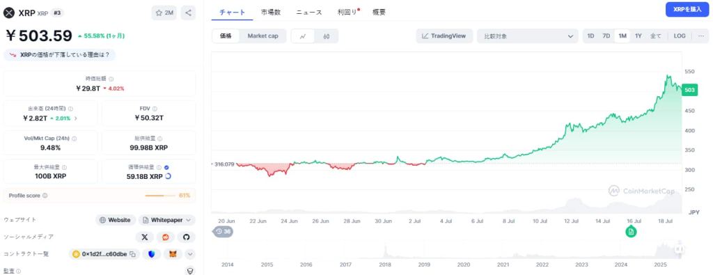Click the ¥29.8T market cap value
Screen dimensions: 713x275
coord(88,88)
